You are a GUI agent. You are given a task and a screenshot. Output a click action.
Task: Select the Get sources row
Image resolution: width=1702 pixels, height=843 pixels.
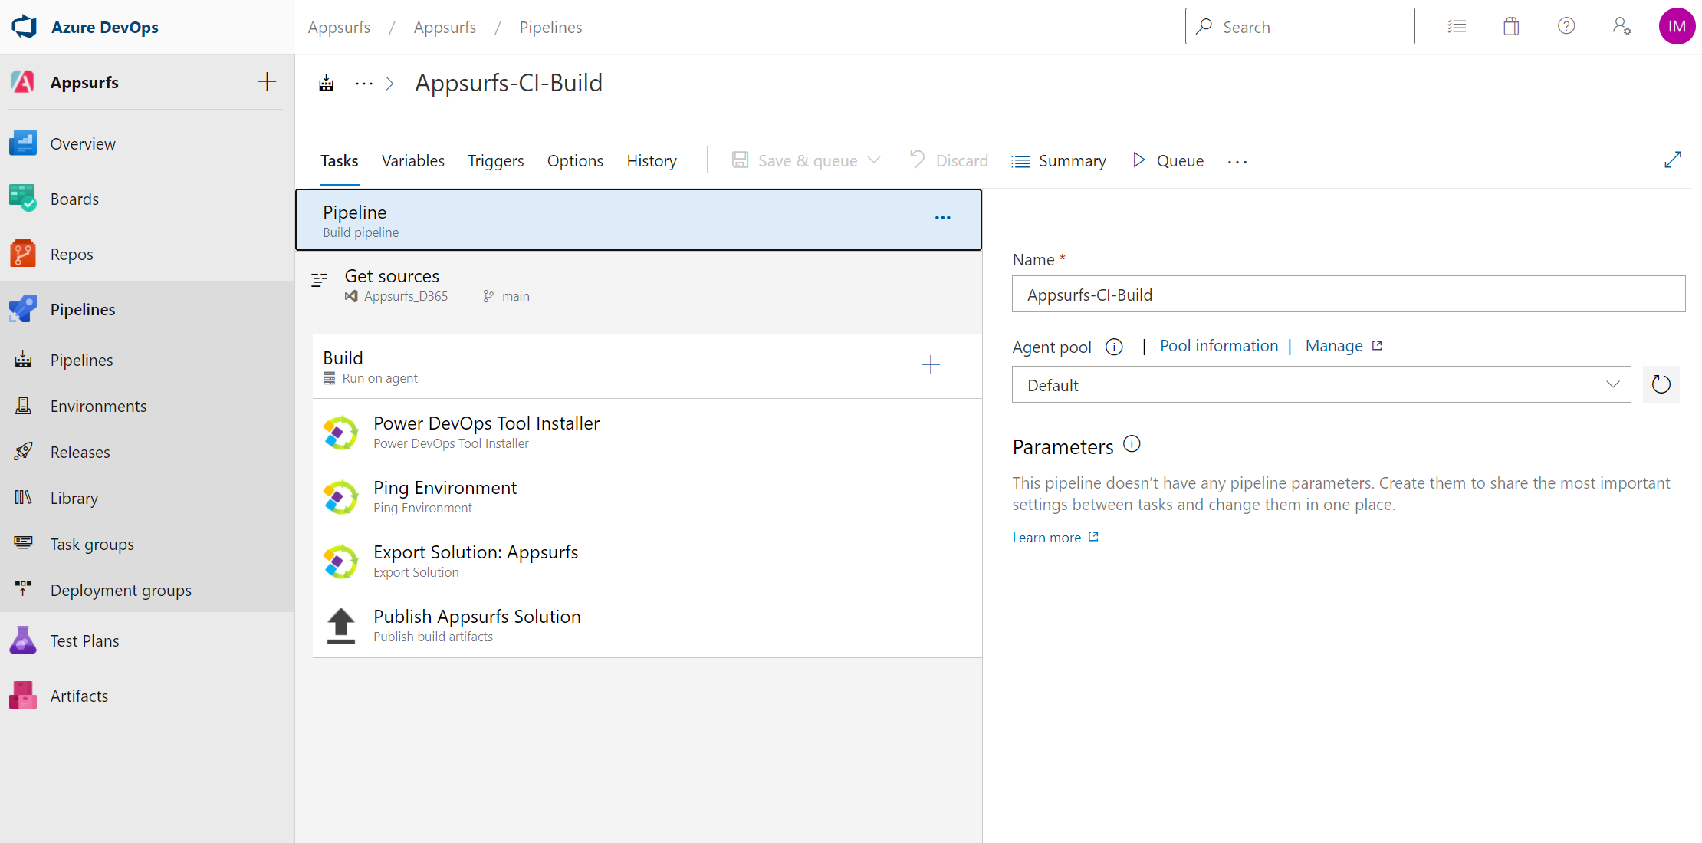click(639, 285)
